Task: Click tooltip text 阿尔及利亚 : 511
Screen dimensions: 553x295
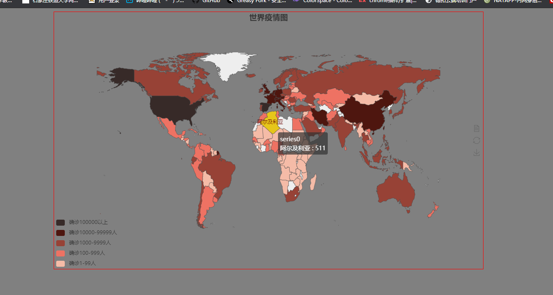Action: tap(303, 148)
